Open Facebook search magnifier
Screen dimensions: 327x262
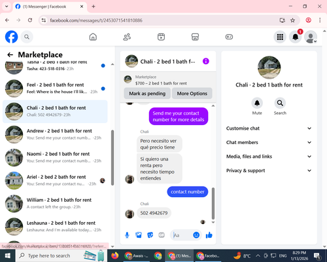[27, 37]
